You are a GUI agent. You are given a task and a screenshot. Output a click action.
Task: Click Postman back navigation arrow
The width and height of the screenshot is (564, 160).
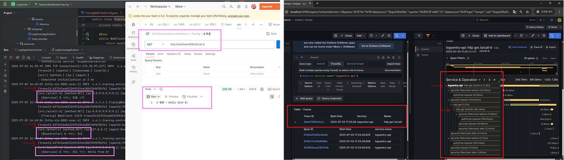point(138,6)
